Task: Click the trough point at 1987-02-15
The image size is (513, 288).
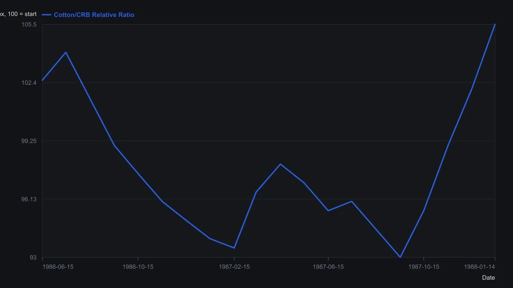Action: click(x=234, y=248)
